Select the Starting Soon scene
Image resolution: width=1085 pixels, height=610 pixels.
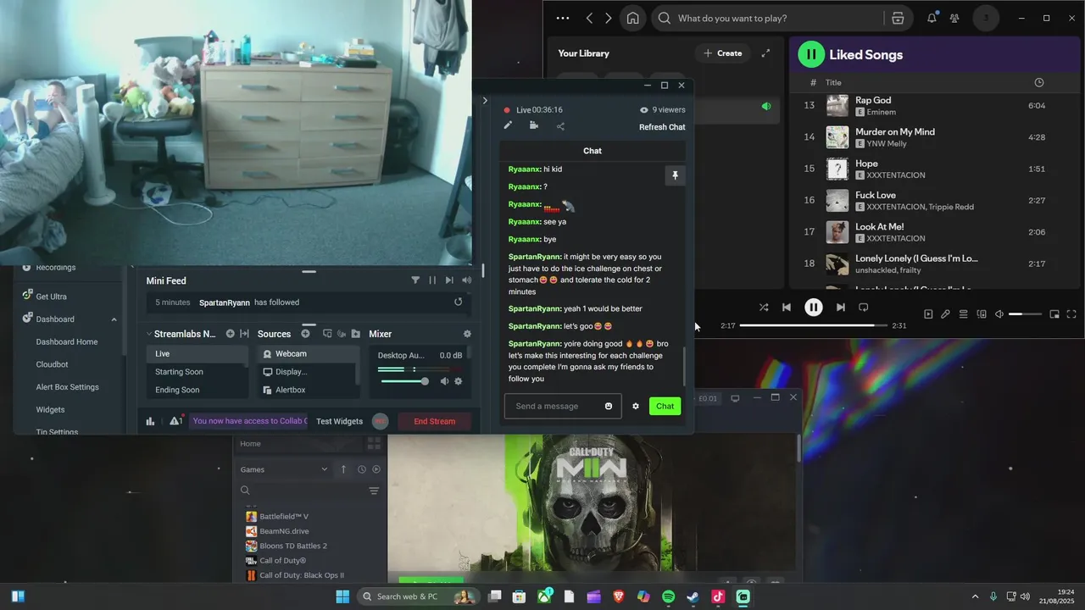(x=197, y=372)
